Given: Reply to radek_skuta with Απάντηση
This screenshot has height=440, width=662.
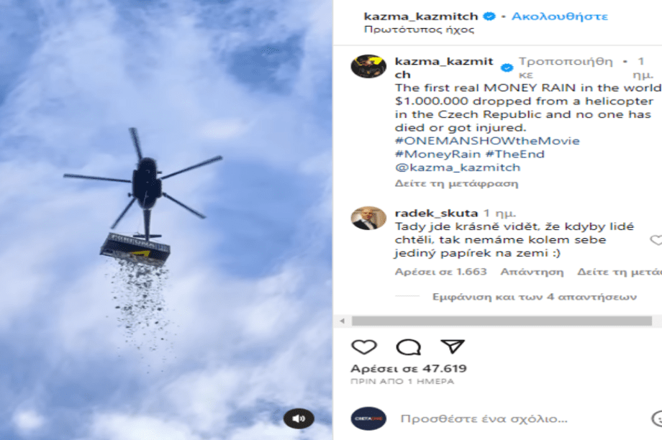Looking at the screenshot, I should (532, 272).
